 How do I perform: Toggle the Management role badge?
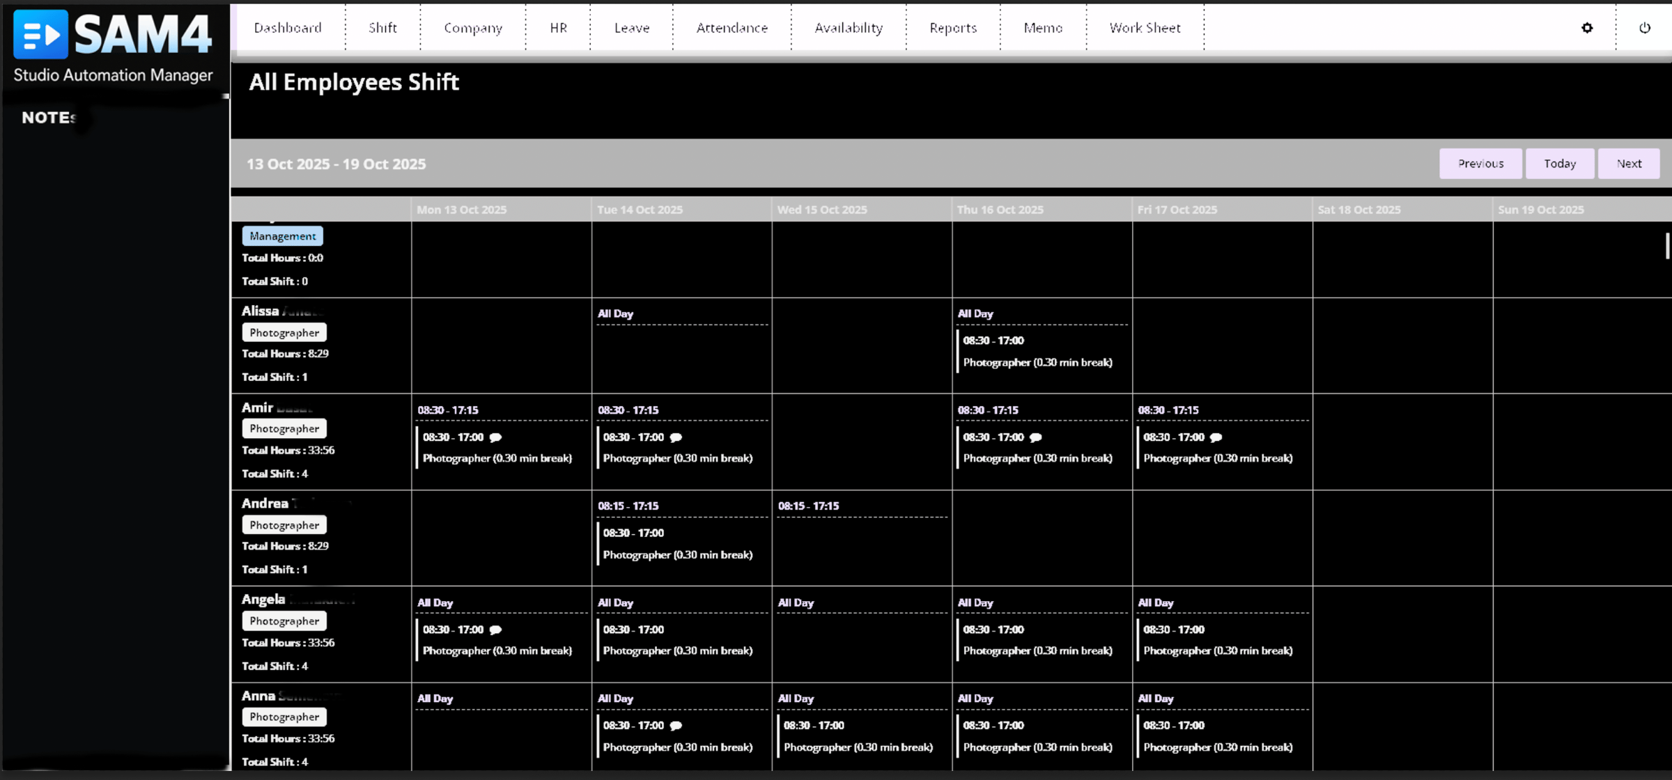point(282,235)
